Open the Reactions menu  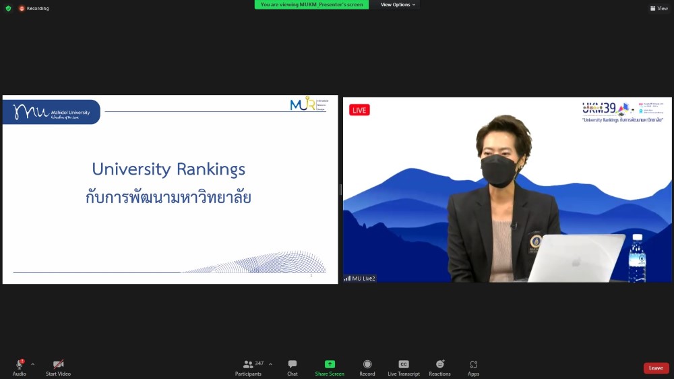439,367
